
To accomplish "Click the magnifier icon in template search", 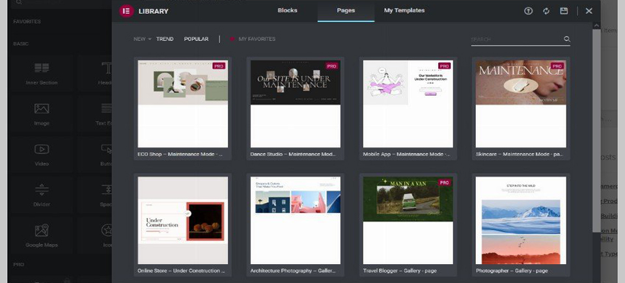I will 567,40.
